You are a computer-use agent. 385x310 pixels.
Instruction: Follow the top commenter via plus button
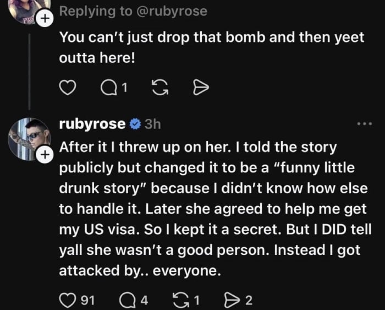pyautogui.click(x=46, y=18)
